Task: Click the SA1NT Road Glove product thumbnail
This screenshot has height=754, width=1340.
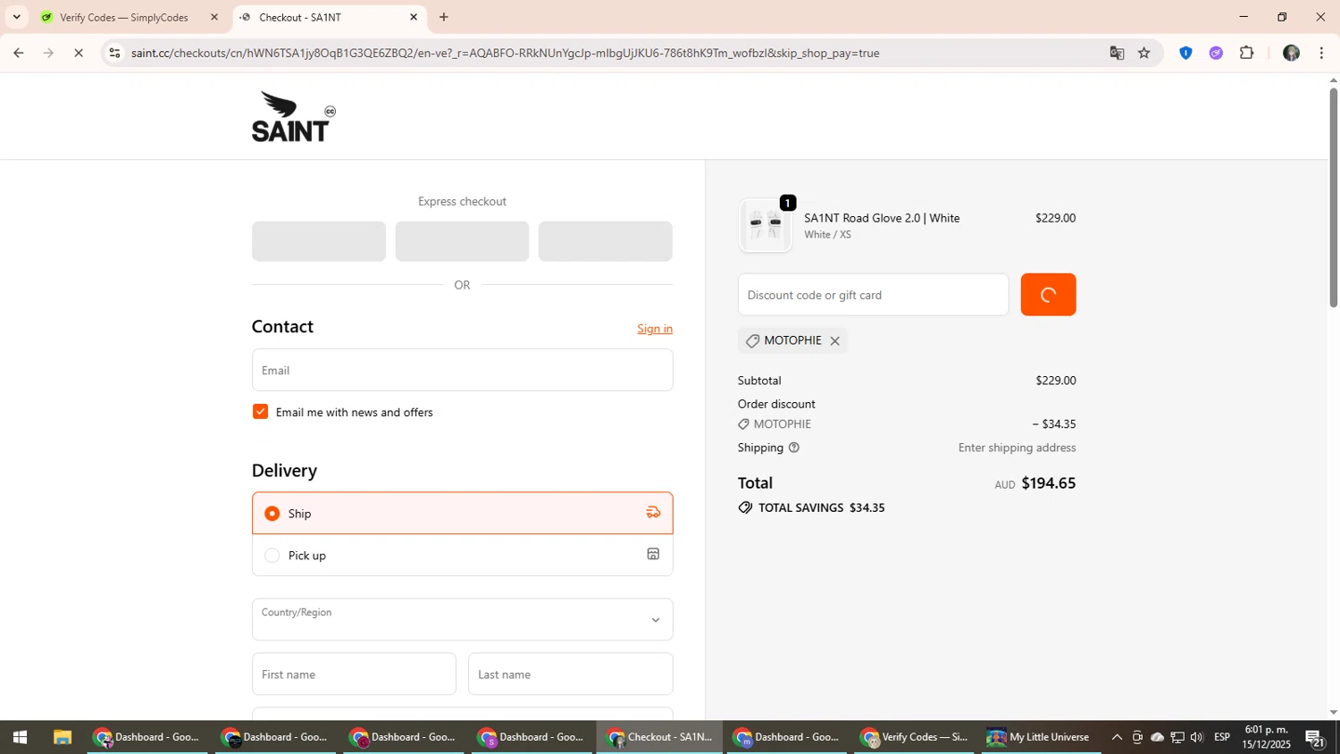Action: coord(766,225)
